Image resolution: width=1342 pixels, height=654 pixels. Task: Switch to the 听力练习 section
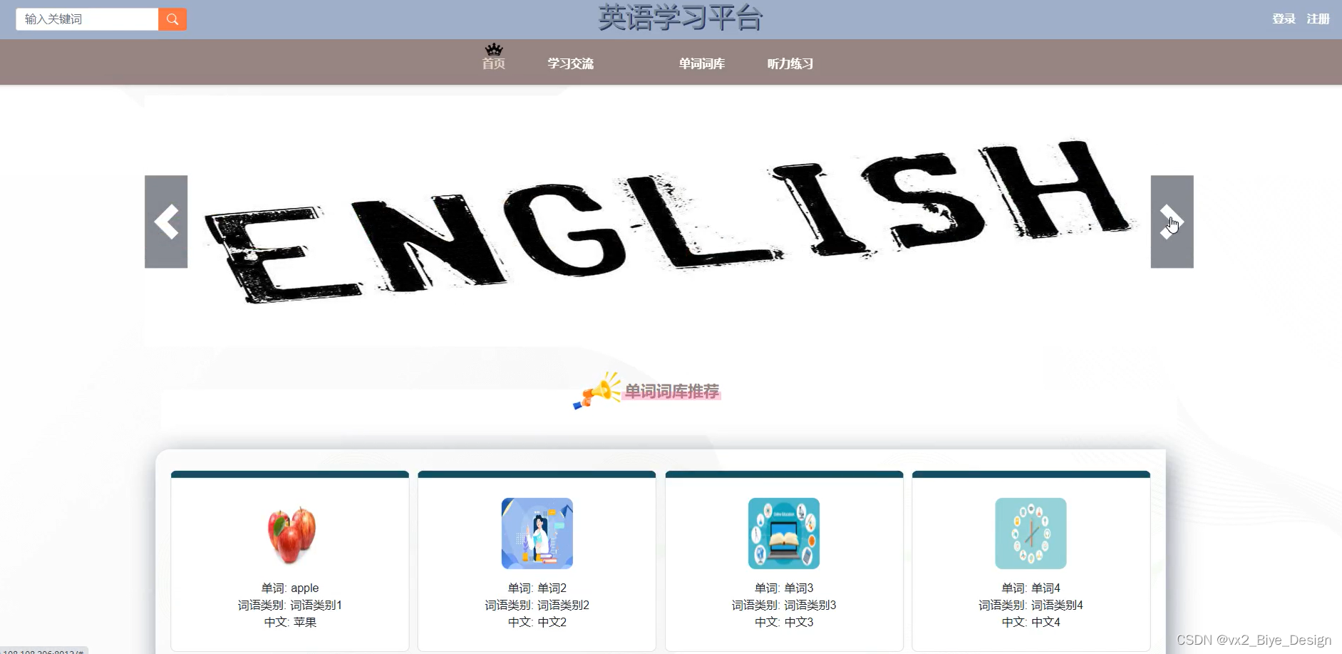788,63
